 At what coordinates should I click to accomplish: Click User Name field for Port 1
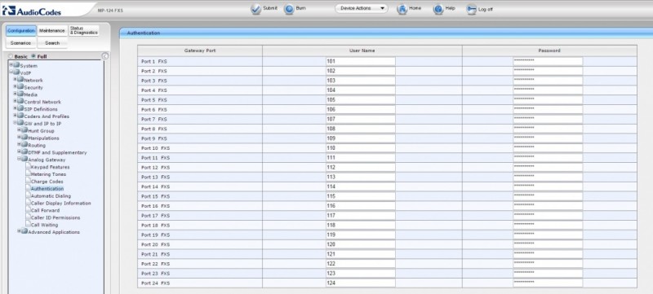click(360, 61)
